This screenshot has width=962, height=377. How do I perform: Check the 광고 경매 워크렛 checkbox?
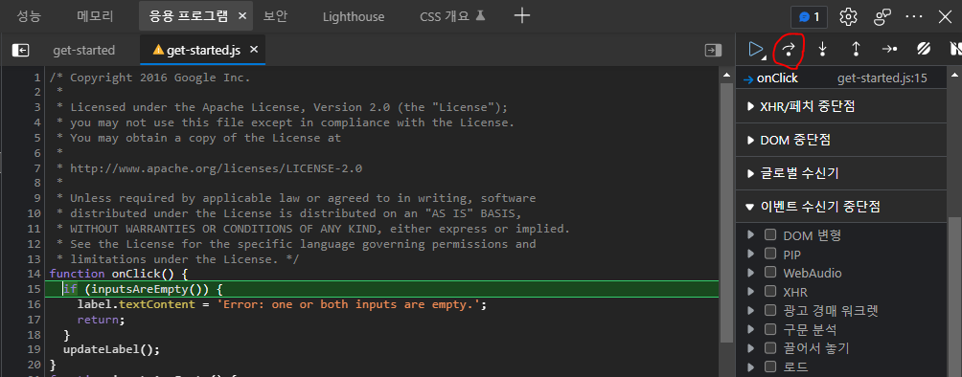(770, 310)
